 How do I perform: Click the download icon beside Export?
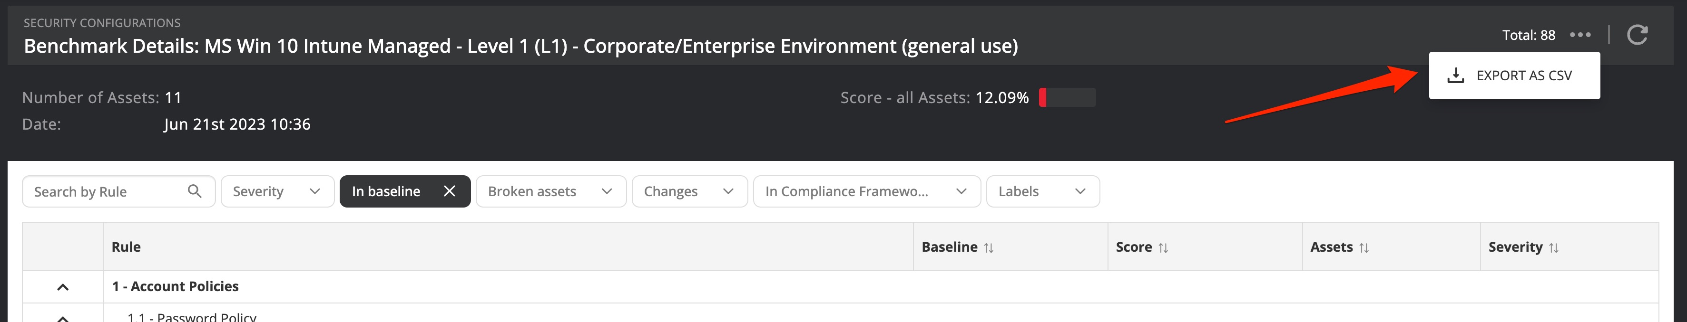click(1455, 75)
